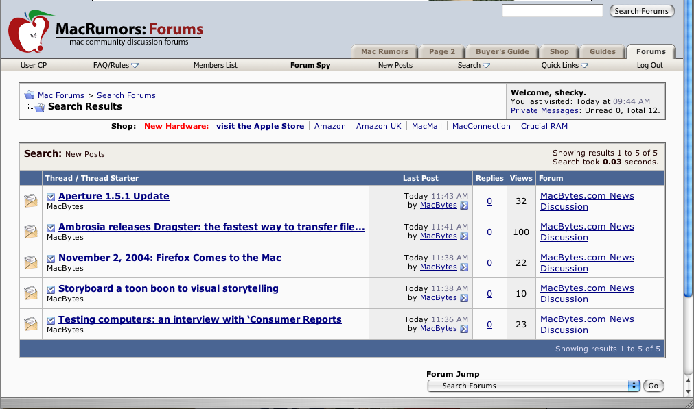Click the checkmark icon before November 2, 2004 Firefox
Screen dimensions: 694x409
(x=51, y=259)
